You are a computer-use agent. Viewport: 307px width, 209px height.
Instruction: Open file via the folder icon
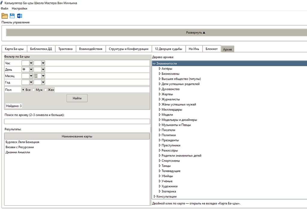click(x=4, y=16)
